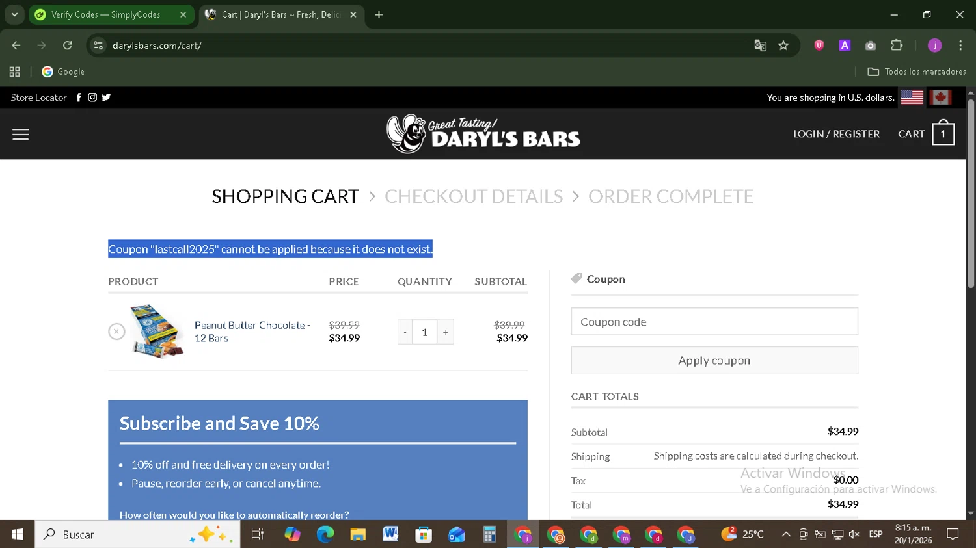
Task: Open a new browser tab
Action: click(379, 14)
